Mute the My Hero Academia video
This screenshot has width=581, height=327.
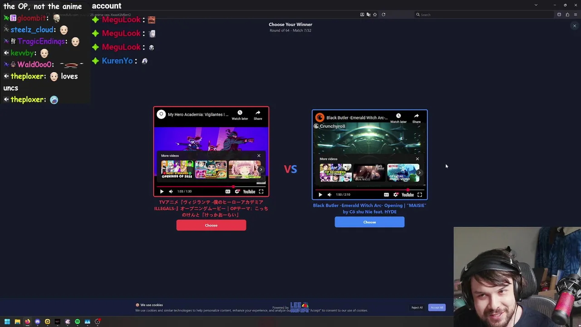(x=171, y=192)
